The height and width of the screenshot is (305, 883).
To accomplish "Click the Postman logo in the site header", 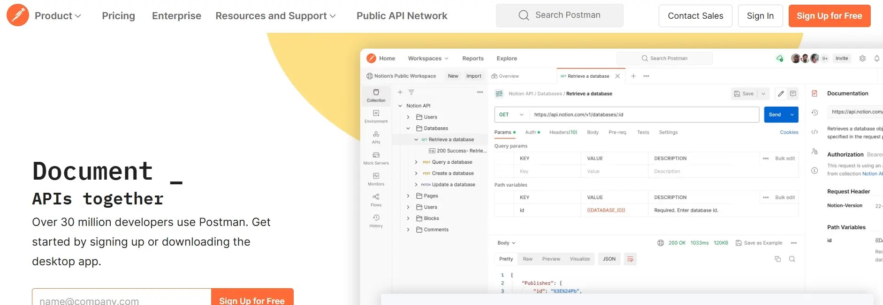I will click(x=18, y=15).
